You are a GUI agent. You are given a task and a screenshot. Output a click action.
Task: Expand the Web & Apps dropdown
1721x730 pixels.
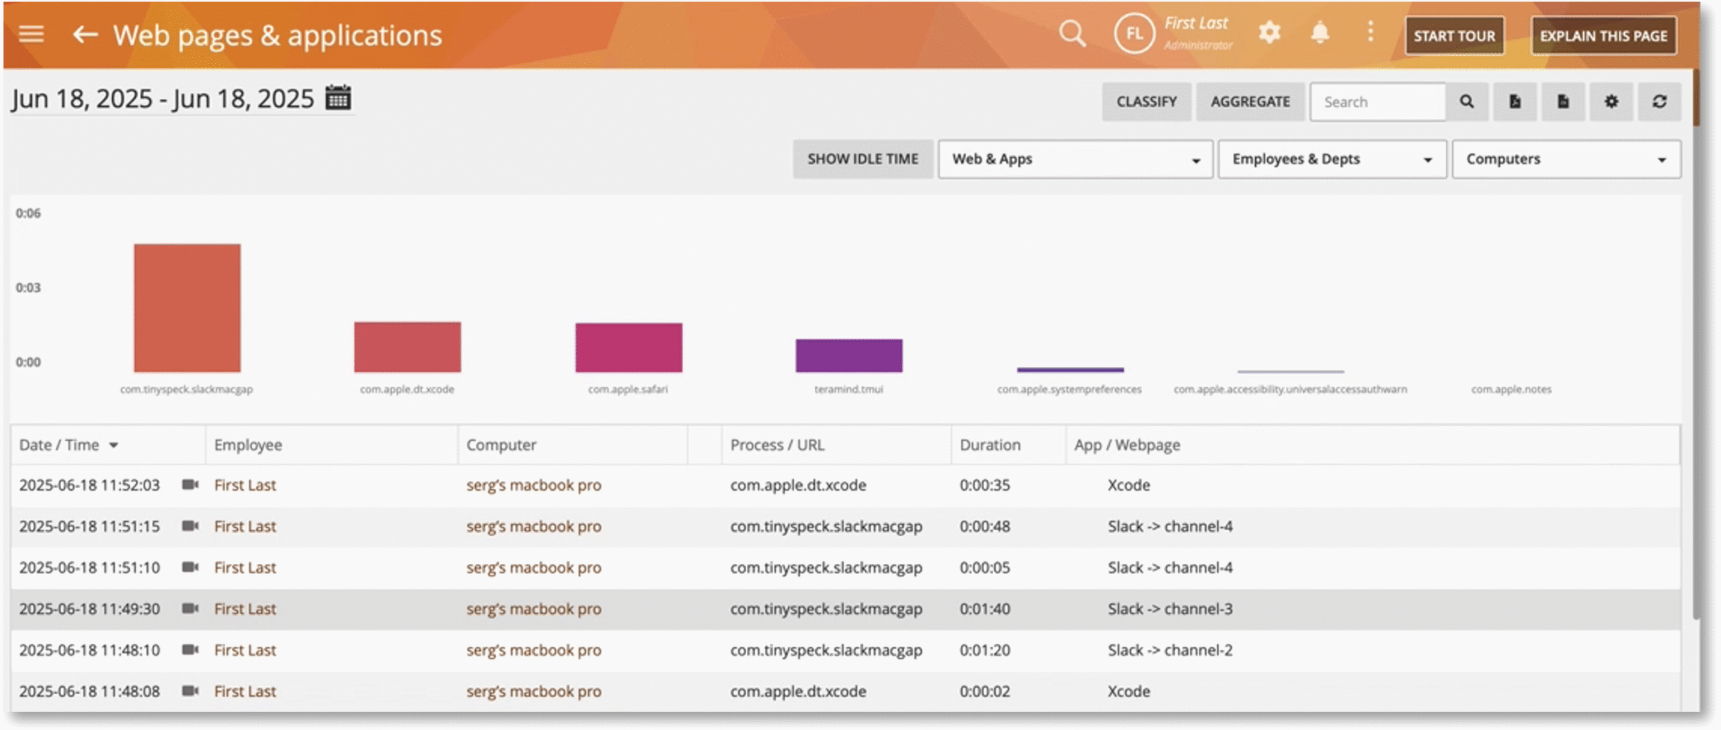click(1075, 159)
